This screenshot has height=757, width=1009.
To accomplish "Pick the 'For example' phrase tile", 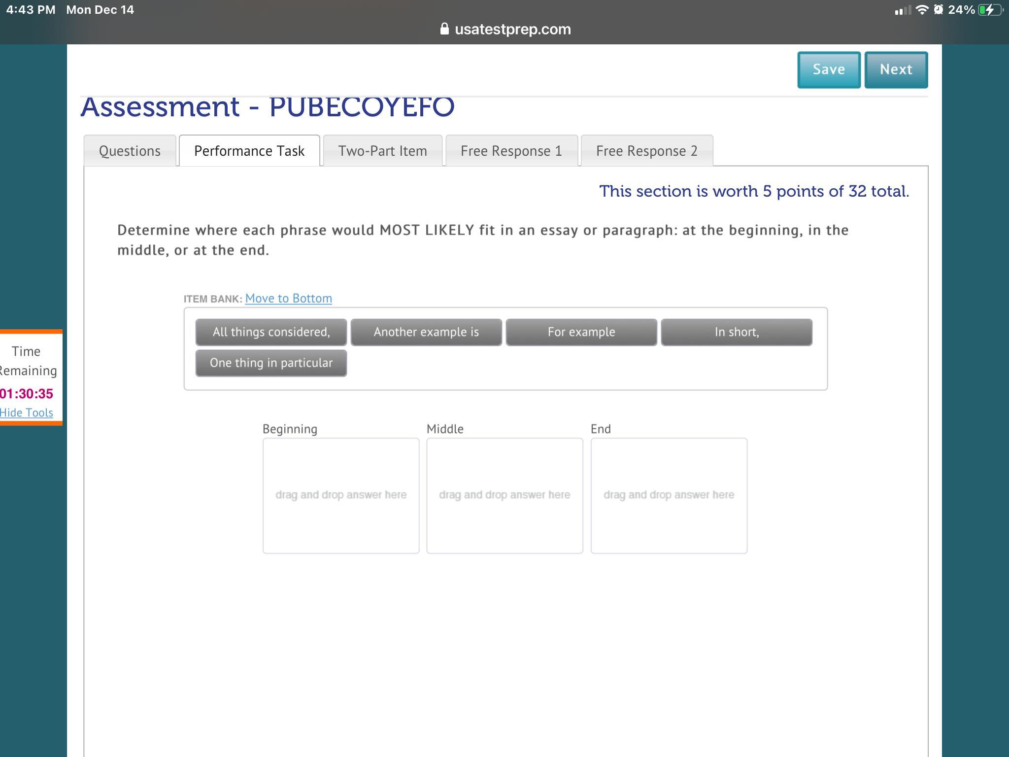I will coord(581,332).
